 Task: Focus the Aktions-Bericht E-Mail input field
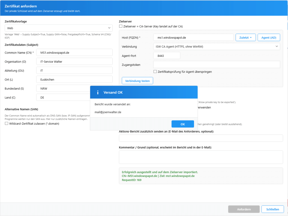201,138
